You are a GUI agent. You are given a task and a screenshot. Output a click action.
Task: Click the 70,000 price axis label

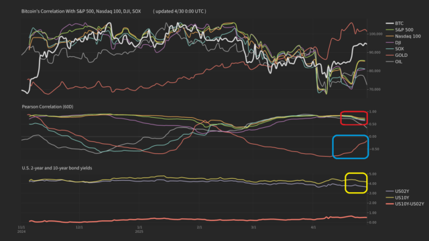click(375, 89)
